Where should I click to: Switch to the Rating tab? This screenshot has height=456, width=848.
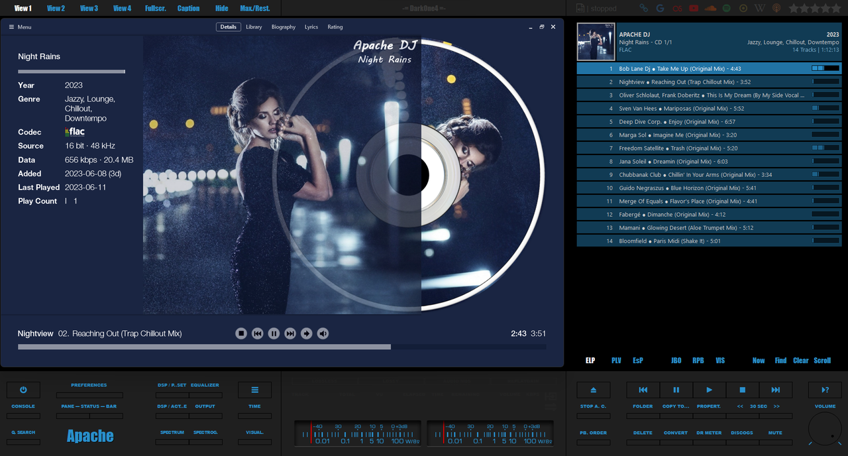click(335, 27)
